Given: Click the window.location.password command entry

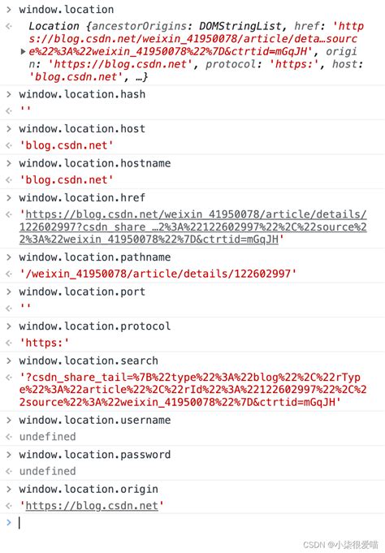Looking at the screenshot, I should pyautogui.click(x=95, y=454).
